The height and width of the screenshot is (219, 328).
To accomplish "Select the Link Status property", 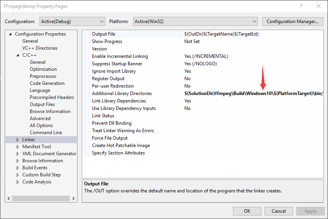I will tap(103, 115).
